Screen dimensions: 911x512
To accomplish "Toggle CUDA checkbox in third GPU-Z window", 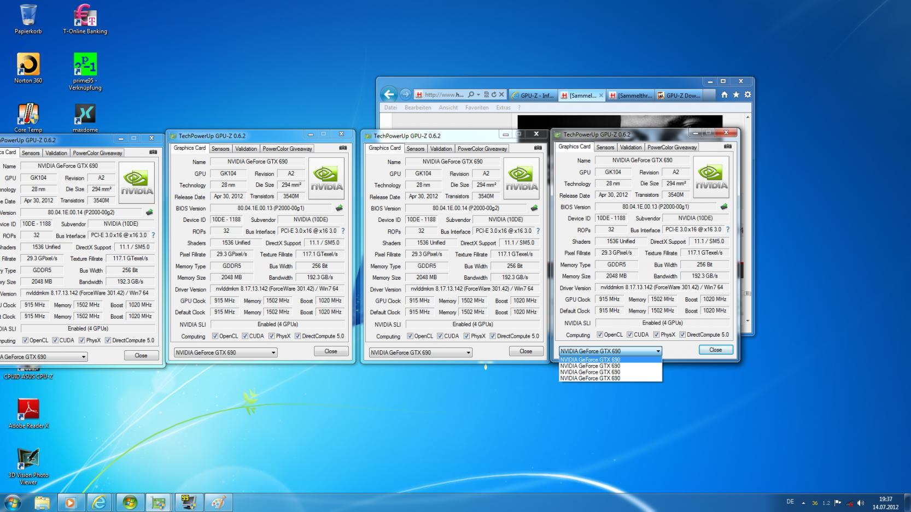I will [x=440, y=336].
